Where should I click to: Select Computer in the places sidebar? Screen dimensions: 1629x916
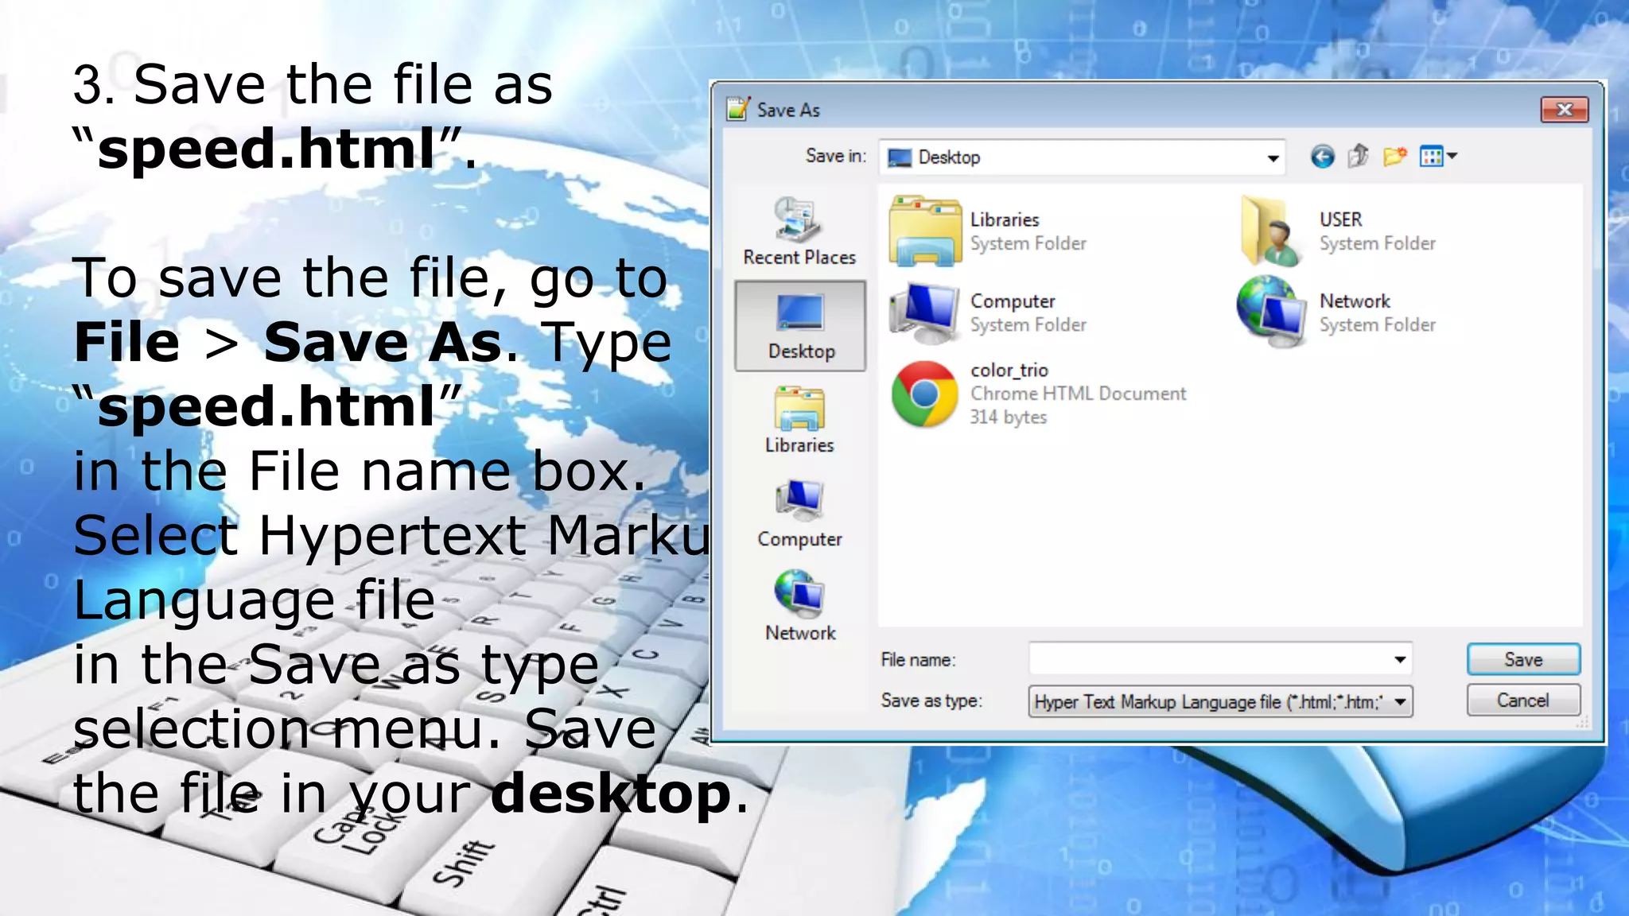click(x=799, y=514)
